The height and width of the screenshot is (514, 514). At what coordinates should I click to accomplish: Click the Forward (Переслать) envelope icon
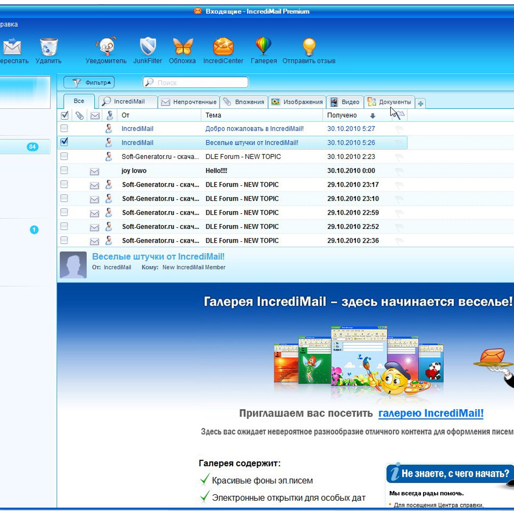click(12, 47)
